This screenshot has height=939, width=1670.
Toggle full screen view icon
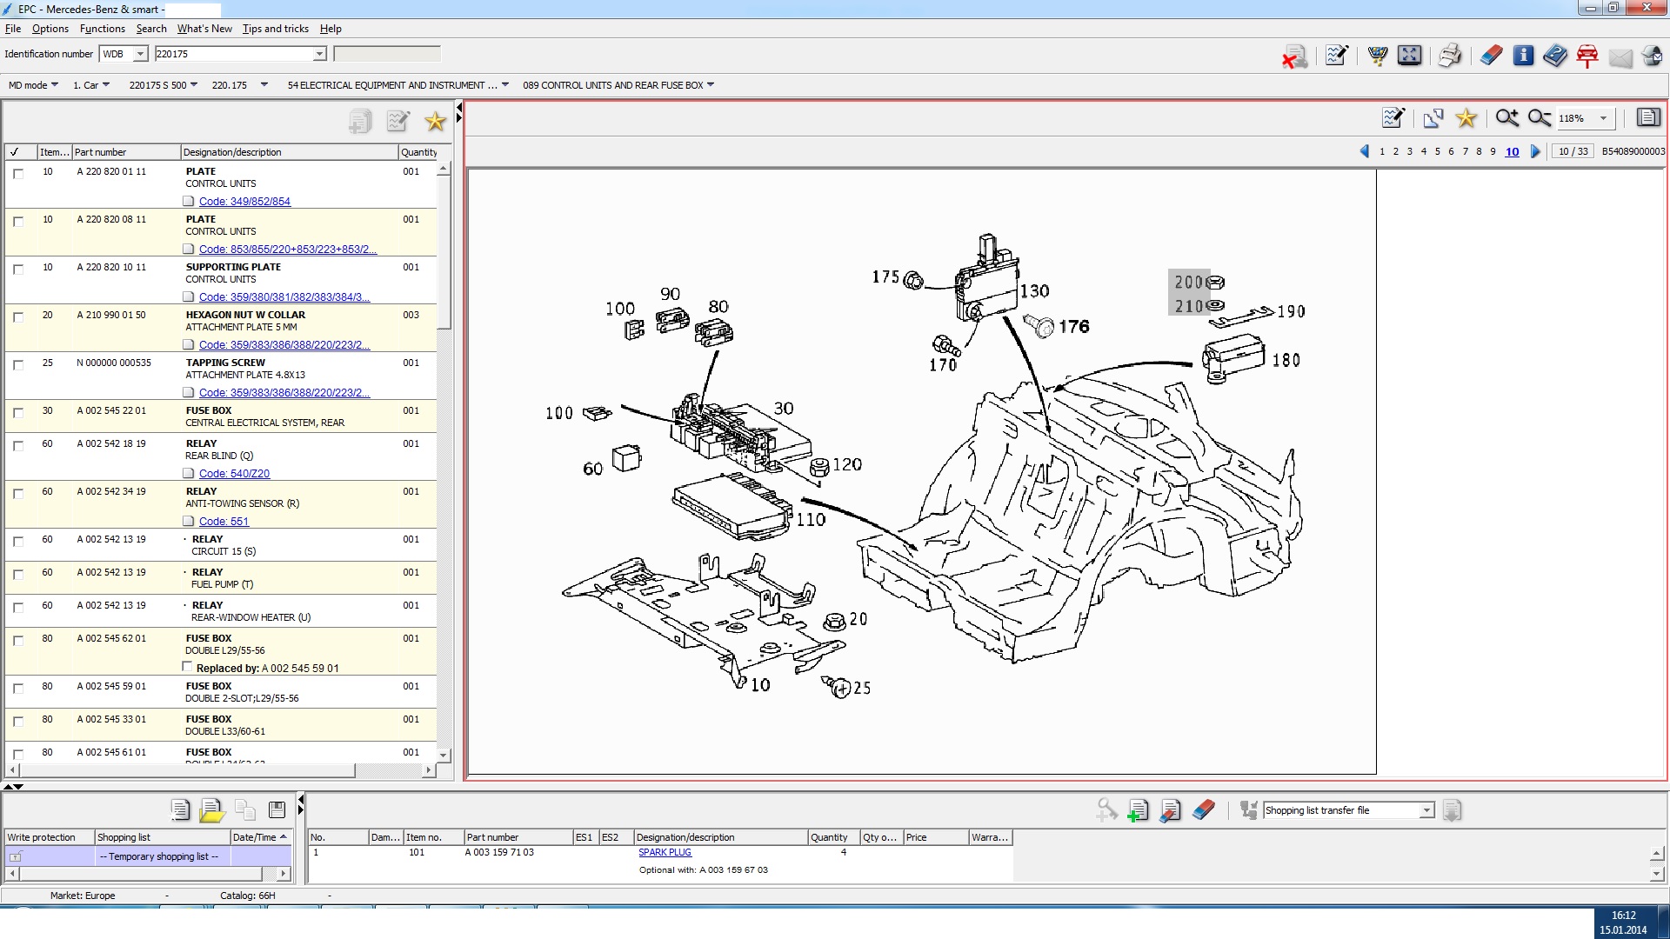[1410, 56]
